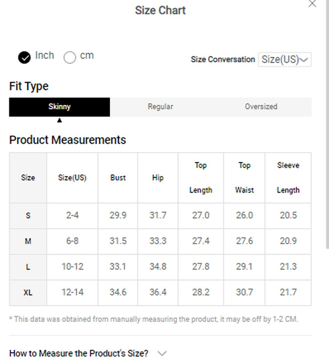
Task: Click the Product Measurements heading
Action: (67, 140)
